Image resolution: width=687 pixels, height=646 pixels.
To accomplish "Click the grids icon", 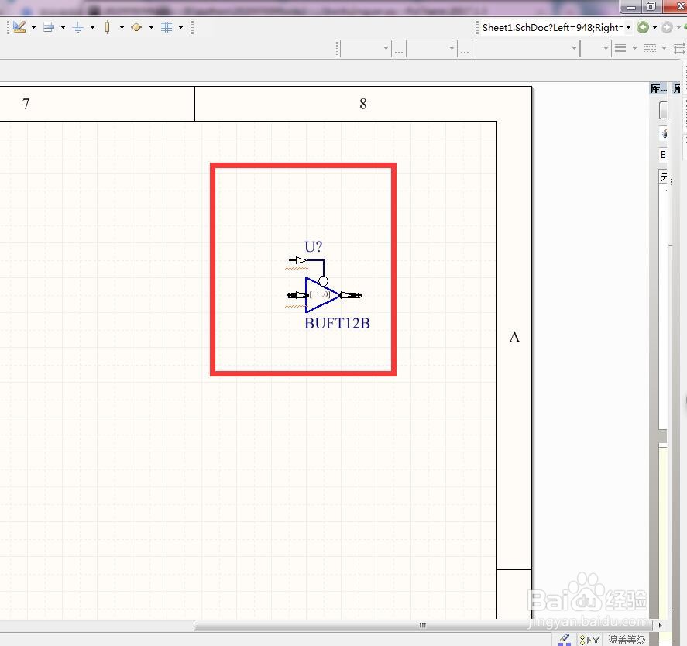I will tap(167, 28).
